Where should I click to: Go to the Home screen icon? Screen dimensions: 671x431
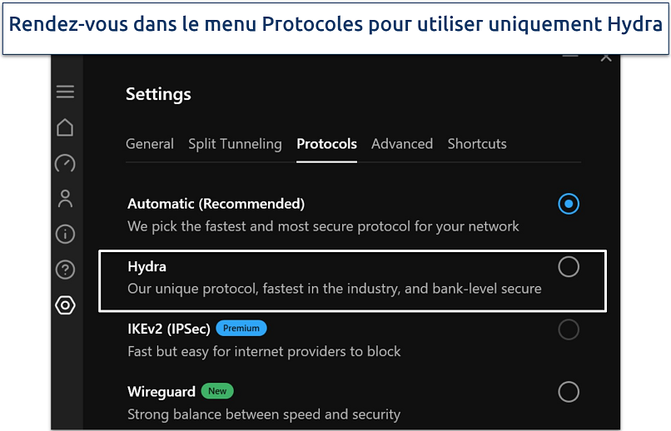pos(65,127)
